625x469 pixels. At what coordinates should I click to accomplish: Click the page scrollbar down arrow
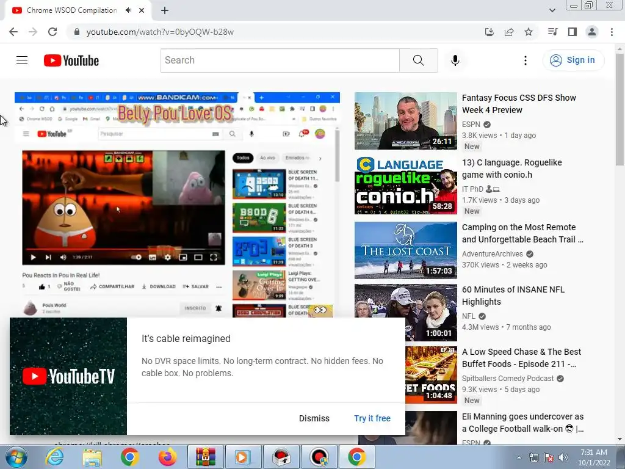pos(620,439)
